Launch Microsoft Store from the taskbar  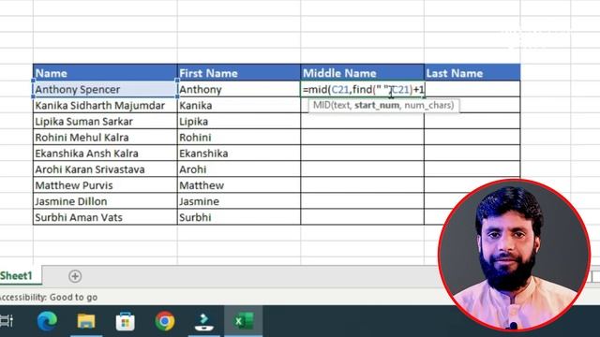(x=125, y=321)
